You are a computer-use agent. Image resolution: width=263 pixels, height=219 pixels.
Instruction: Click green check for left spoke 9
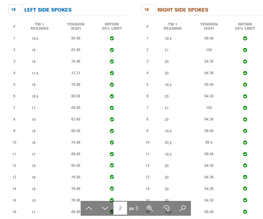coord(112,131)
